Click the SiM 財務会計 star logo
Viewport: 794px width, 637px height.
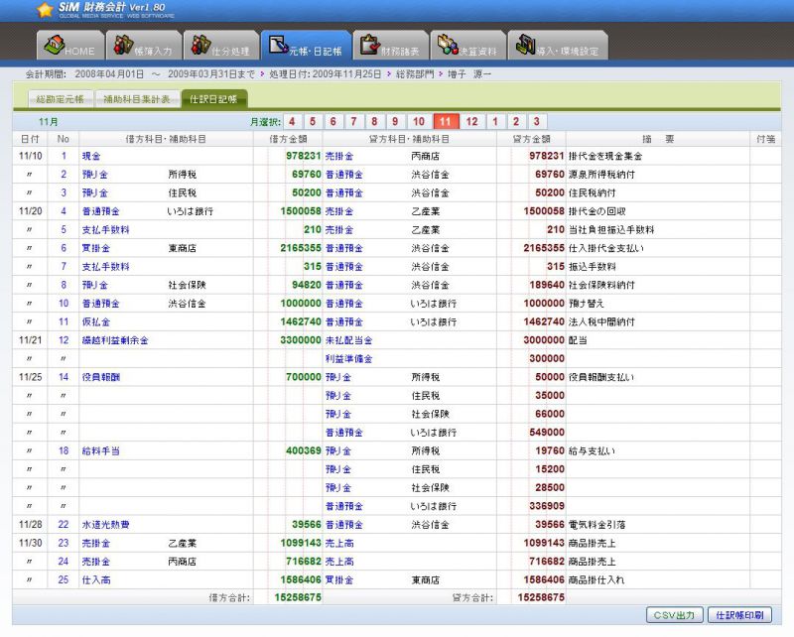coord(45,11)
